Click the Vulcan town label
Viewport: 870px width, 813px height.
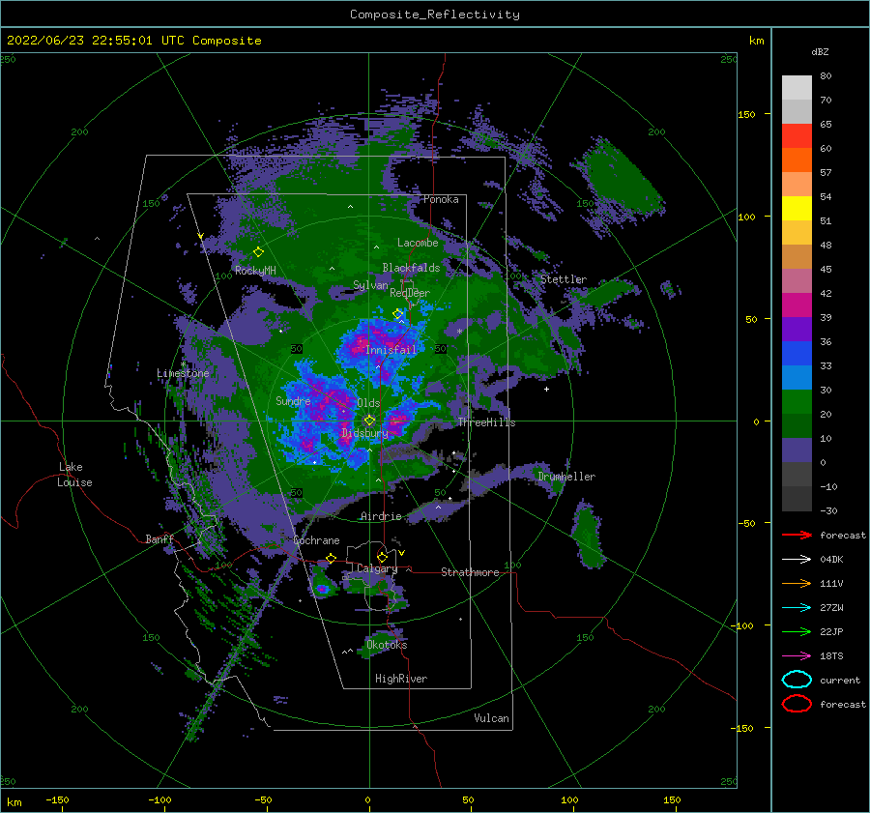coord(491,718)
